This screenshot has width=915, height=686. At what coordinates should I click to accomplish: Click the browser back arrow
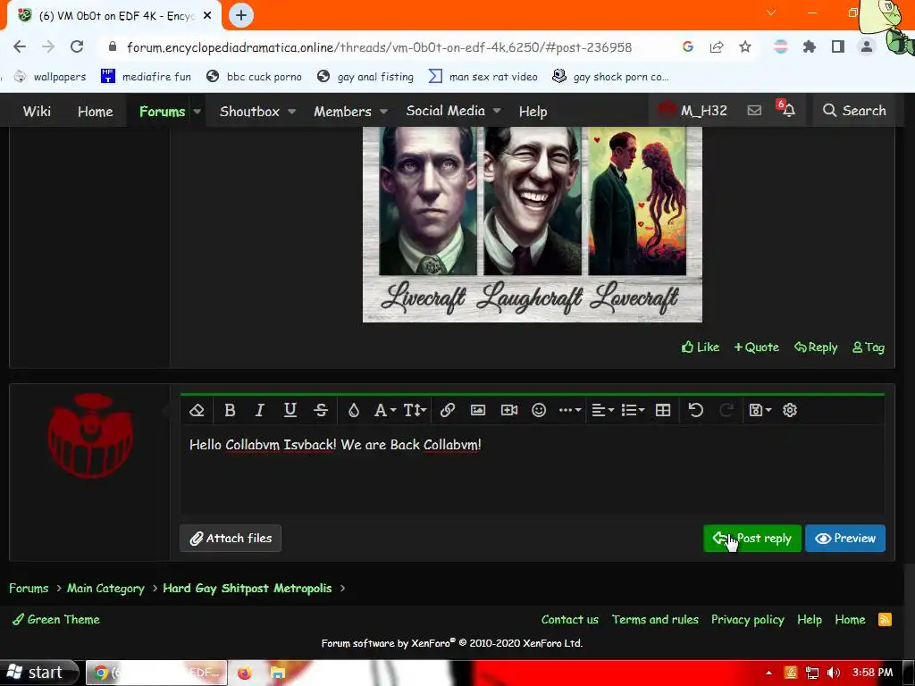[20, 46]
